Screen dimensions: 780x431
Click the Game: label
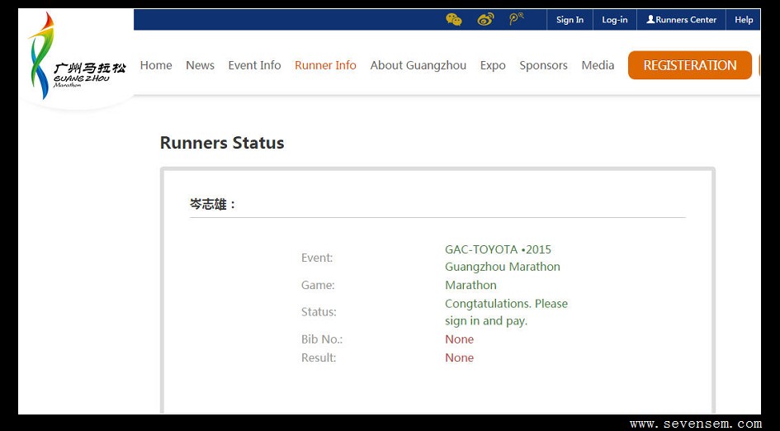pos(318,285)
